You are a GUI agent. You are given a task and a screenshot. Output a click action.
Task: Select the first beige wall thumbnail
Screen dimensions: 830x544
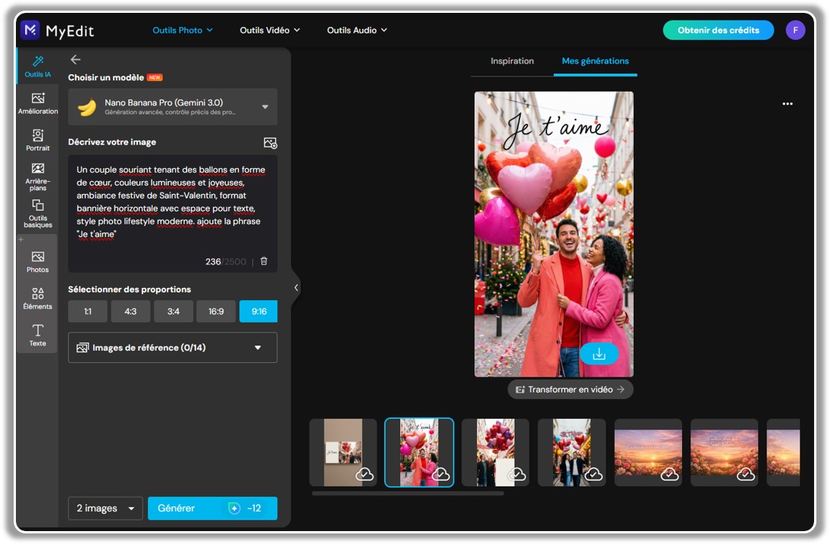point(343,452)
